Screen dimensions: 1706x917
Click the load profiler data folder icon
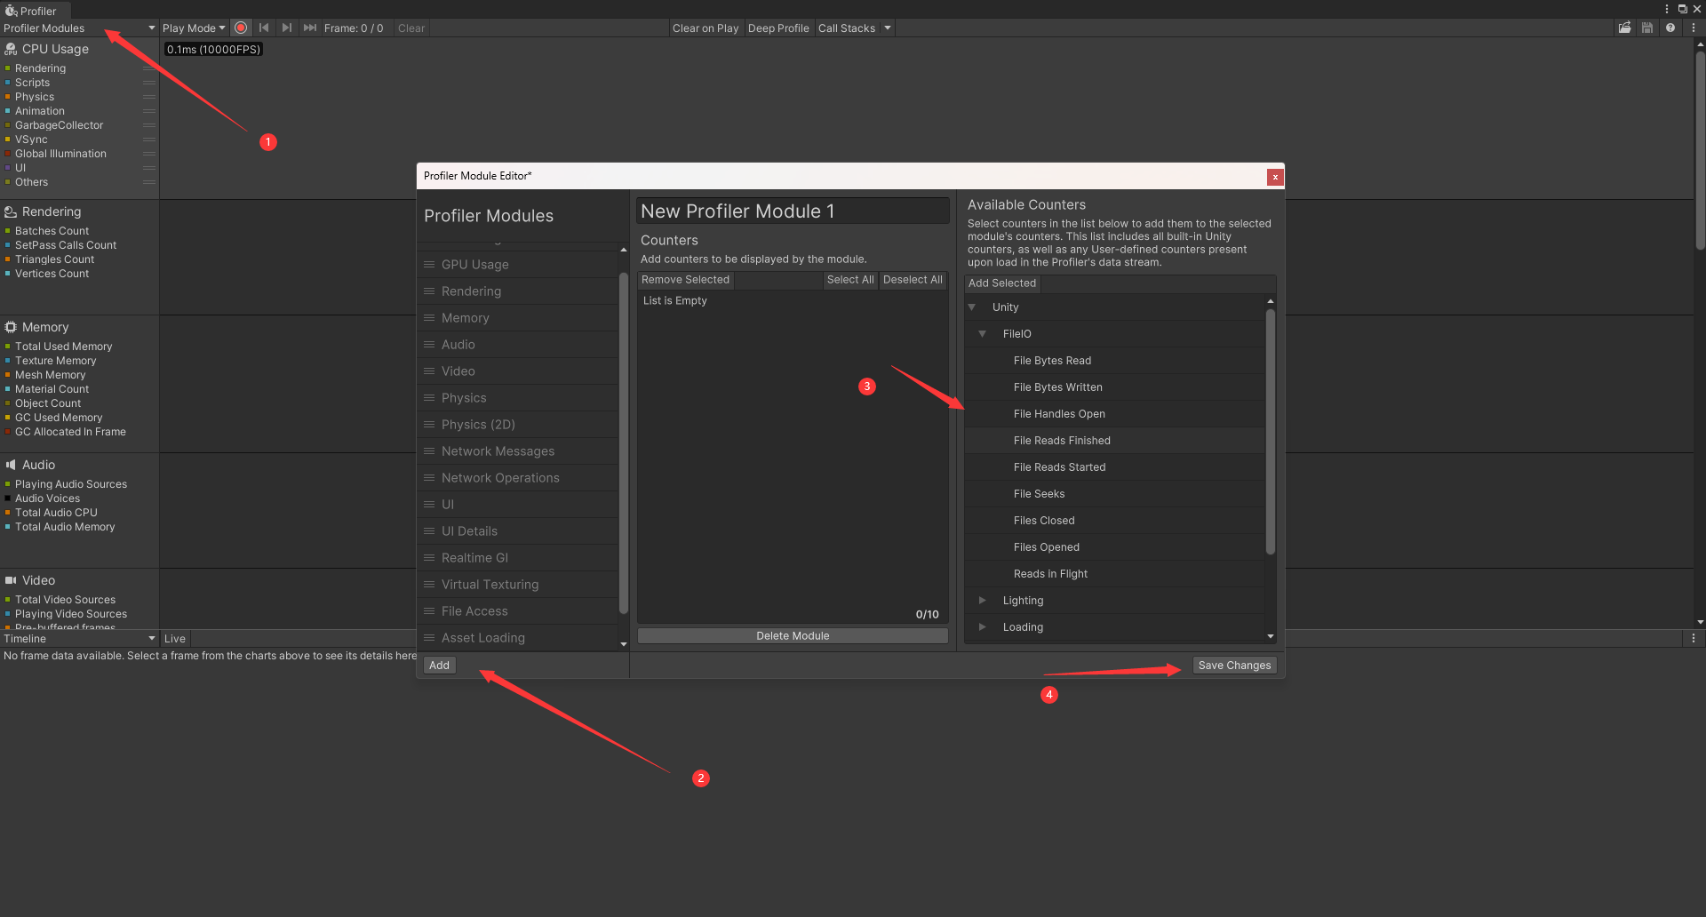coord(1624,28)
